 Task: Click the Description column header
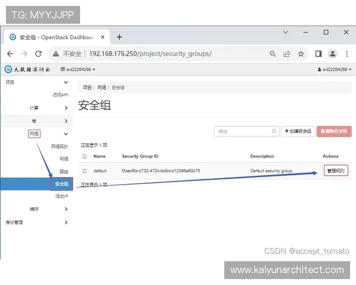click(262, 156)
